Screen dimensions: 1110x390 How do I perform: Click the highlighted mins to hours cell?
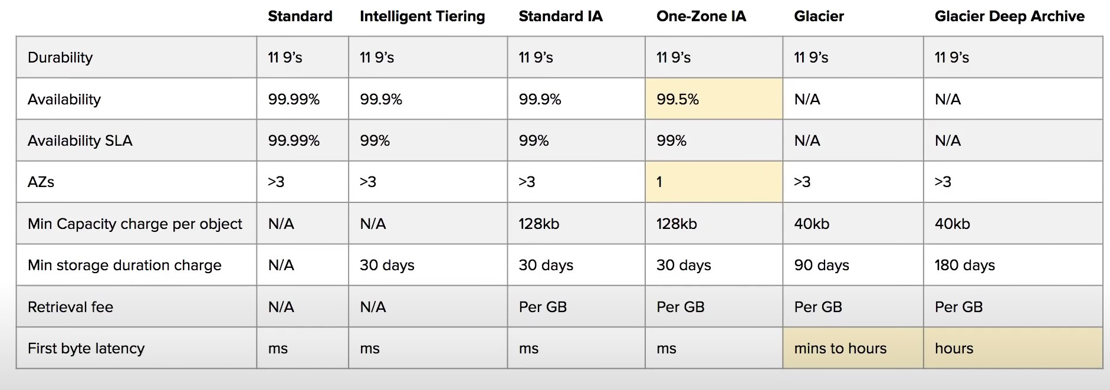click(x=852, y=349)
